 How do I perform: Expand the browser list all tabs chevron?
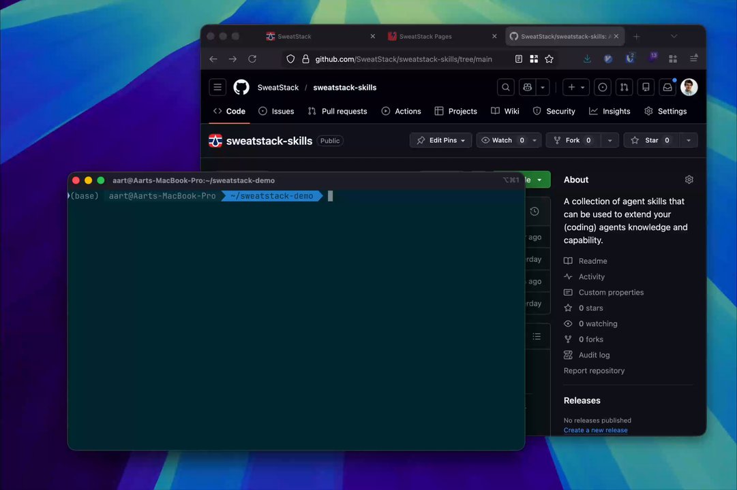[674, 36]
